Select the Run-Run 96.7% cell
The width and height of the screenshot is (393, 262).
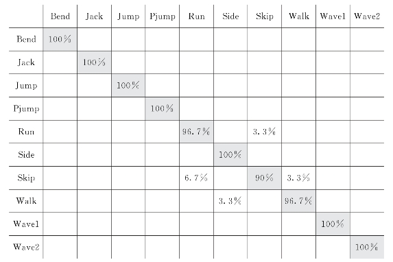(196, 132)
